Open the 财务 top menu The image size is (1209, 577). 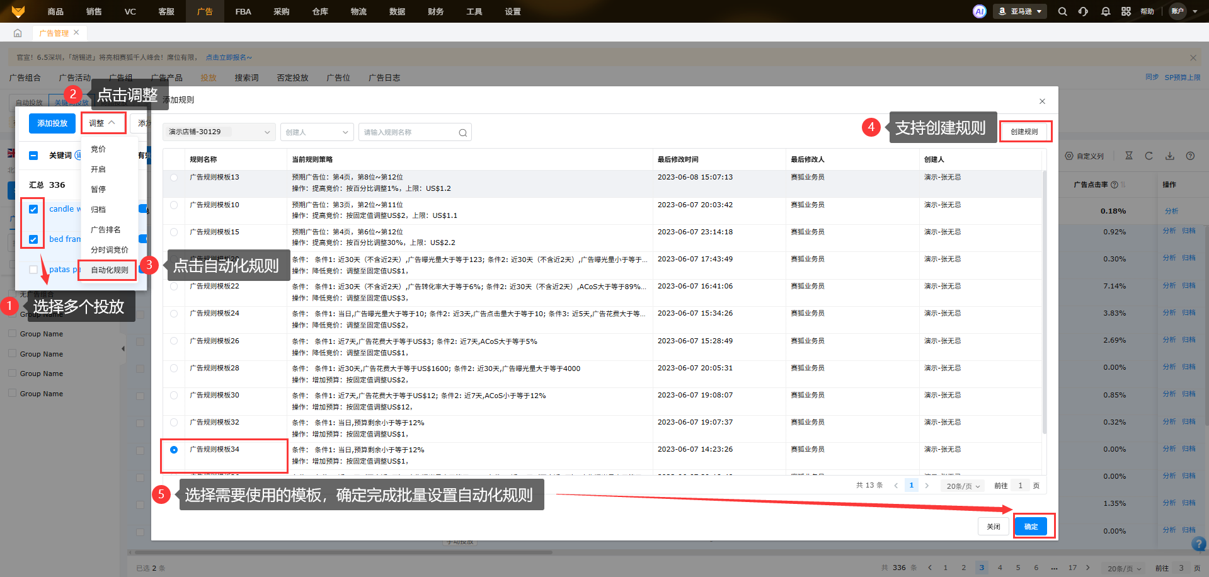coord(435,11)
